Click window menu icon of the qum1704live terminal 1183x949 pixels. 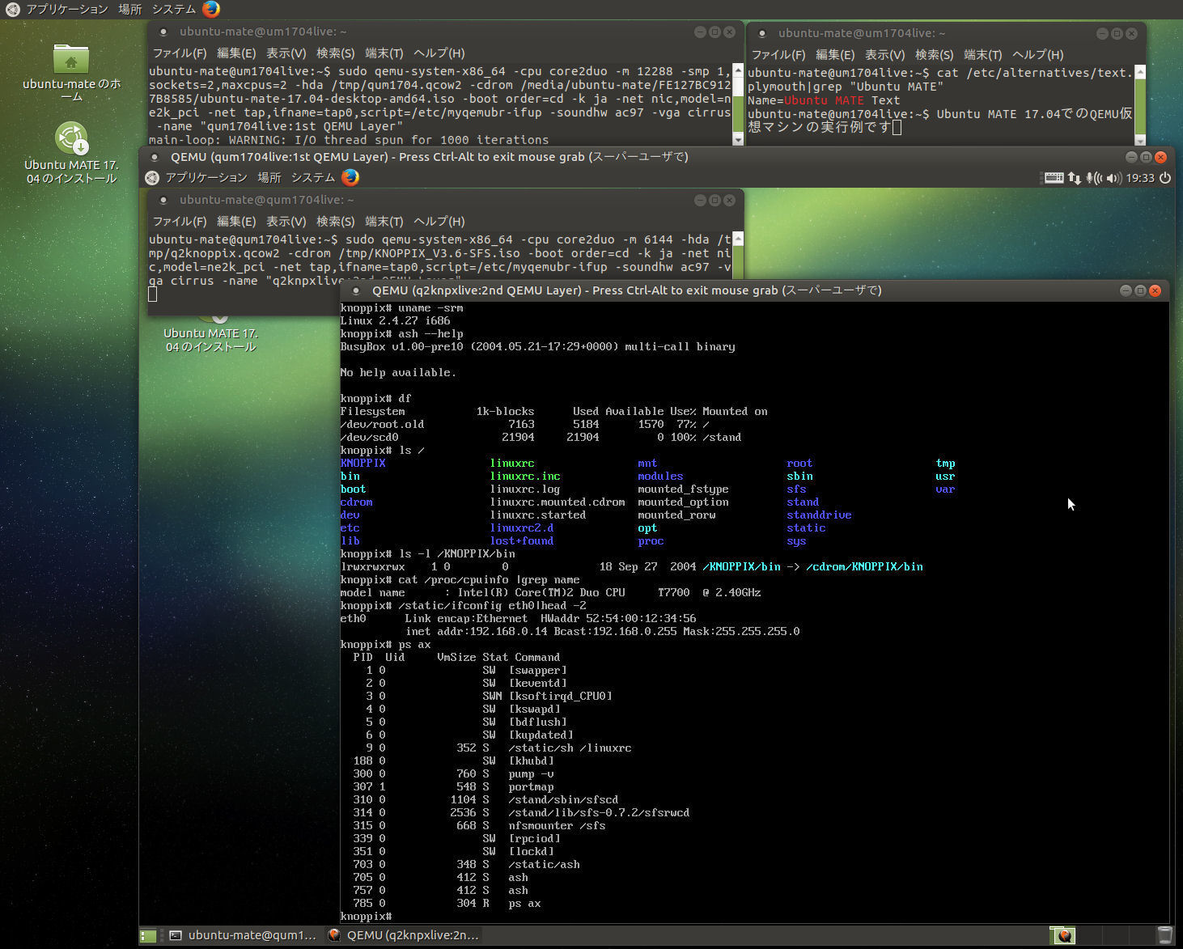tap(163, 200)
